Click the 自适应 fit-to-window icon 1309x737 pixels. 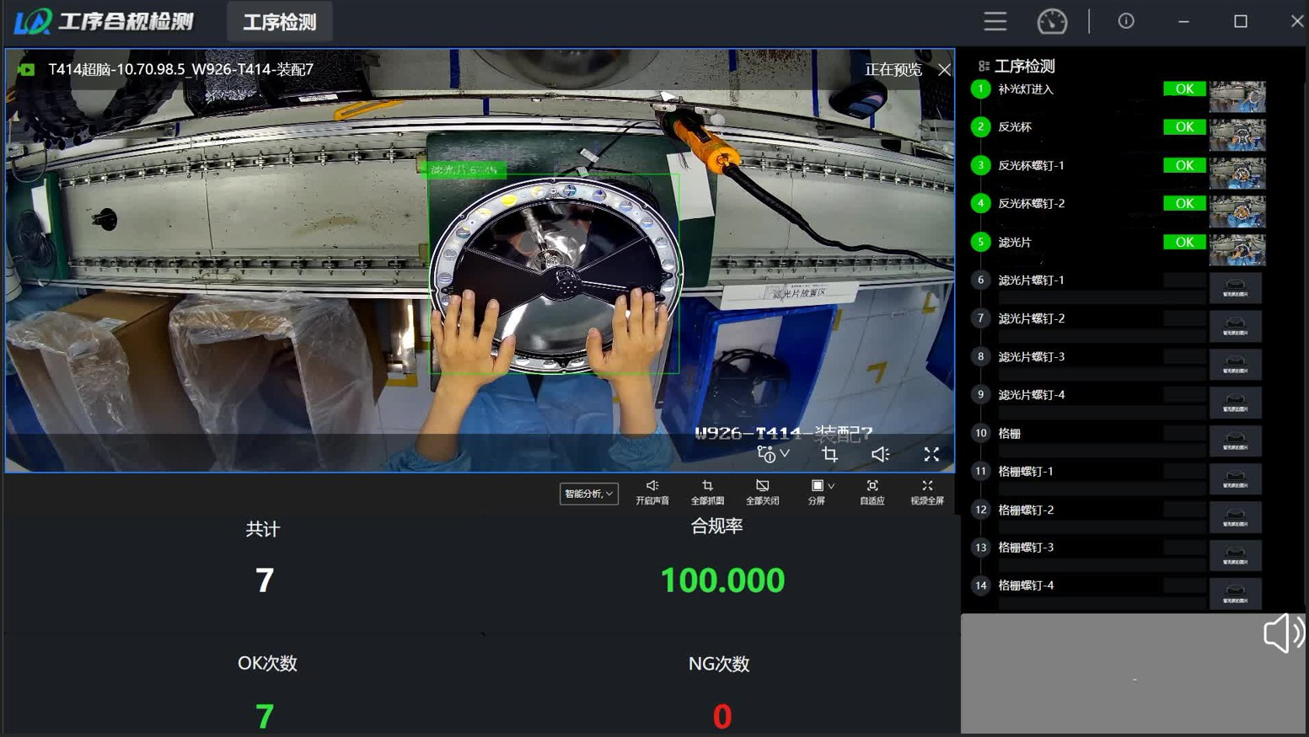coord(872,492)
